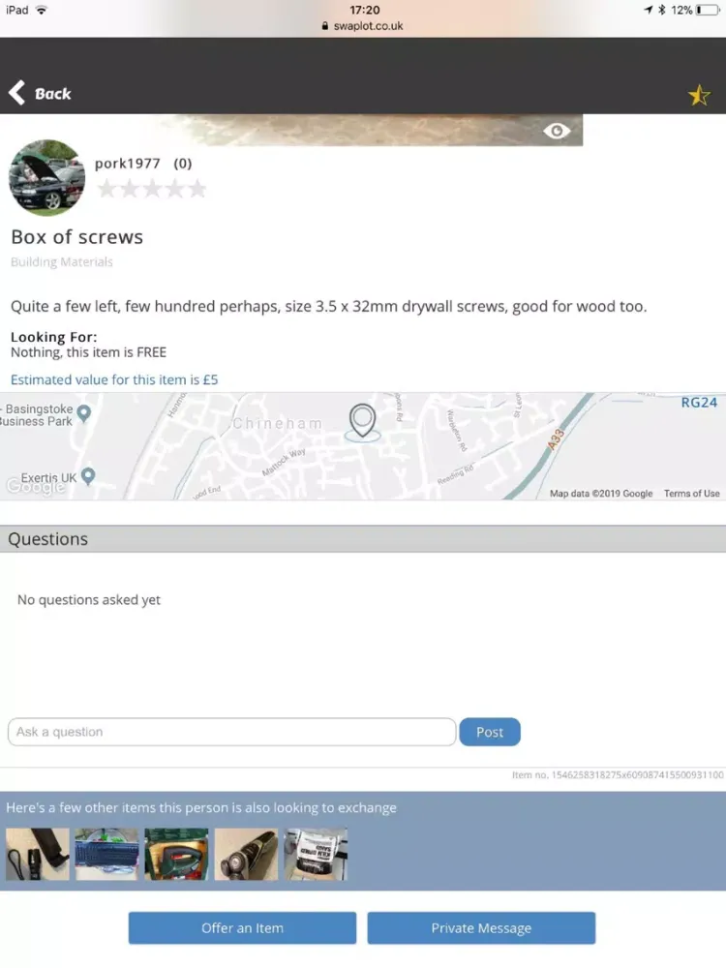The image size is (726, 968).
Task: Open pork1977's profile picture
Action: [x=46, y=178]
